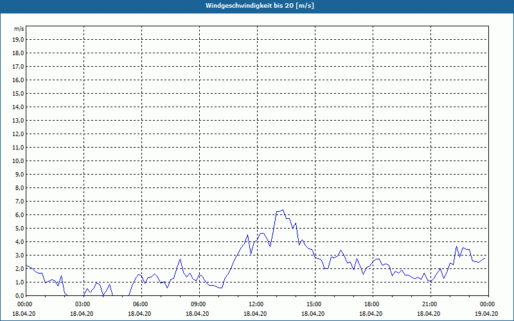The width and height of the screenshot is (514, 321).
Task: Select the '12:00' time axis label
Action: pos(256,304)
